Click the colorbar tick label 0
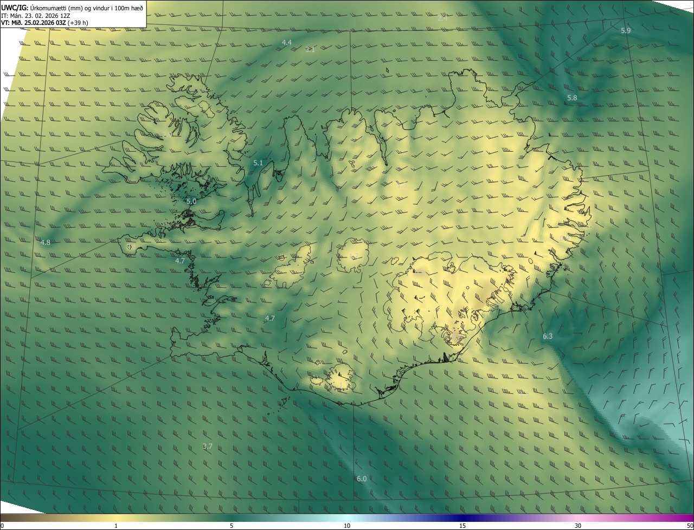This screenshot has width=694, height=530. [2, 526]
